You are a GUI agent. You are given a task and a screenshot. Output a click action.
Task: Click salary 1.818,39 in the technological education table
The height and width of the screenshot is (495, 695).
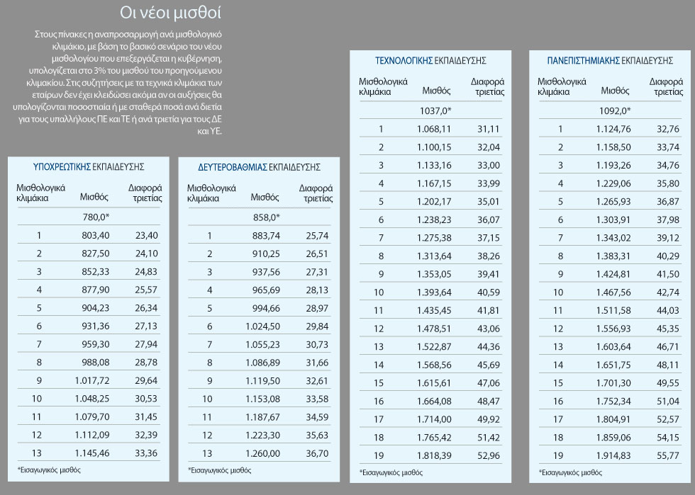point(434,455)
